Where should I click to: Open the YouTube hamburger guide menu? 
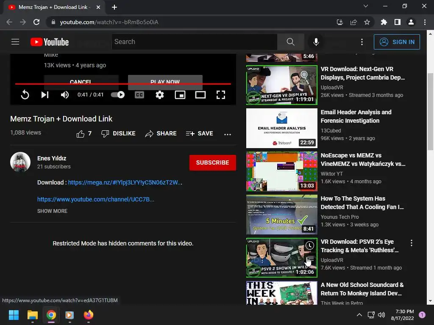point(15,42)
